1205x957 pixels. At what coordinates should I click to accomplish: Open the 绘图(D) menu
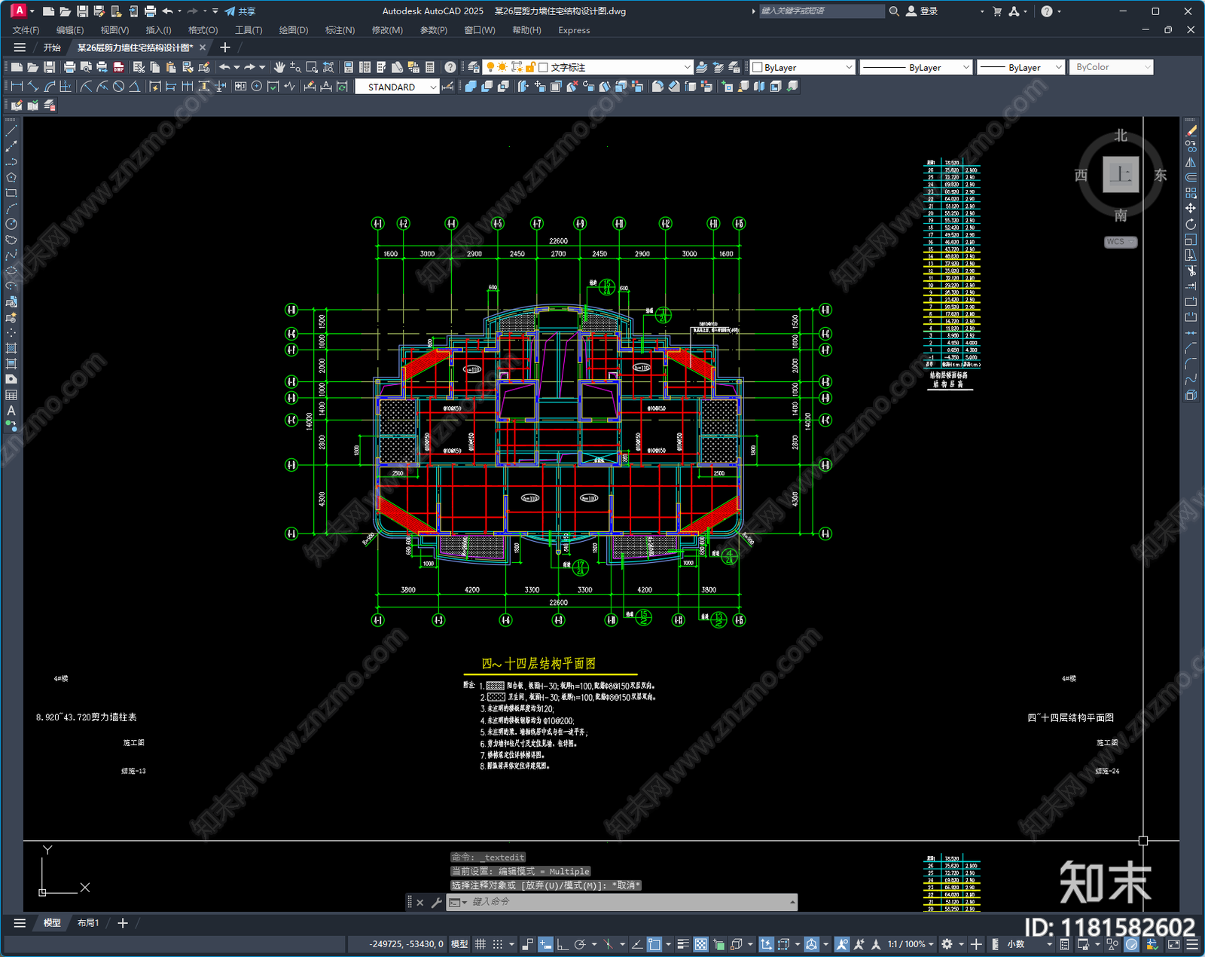[294, 30]
